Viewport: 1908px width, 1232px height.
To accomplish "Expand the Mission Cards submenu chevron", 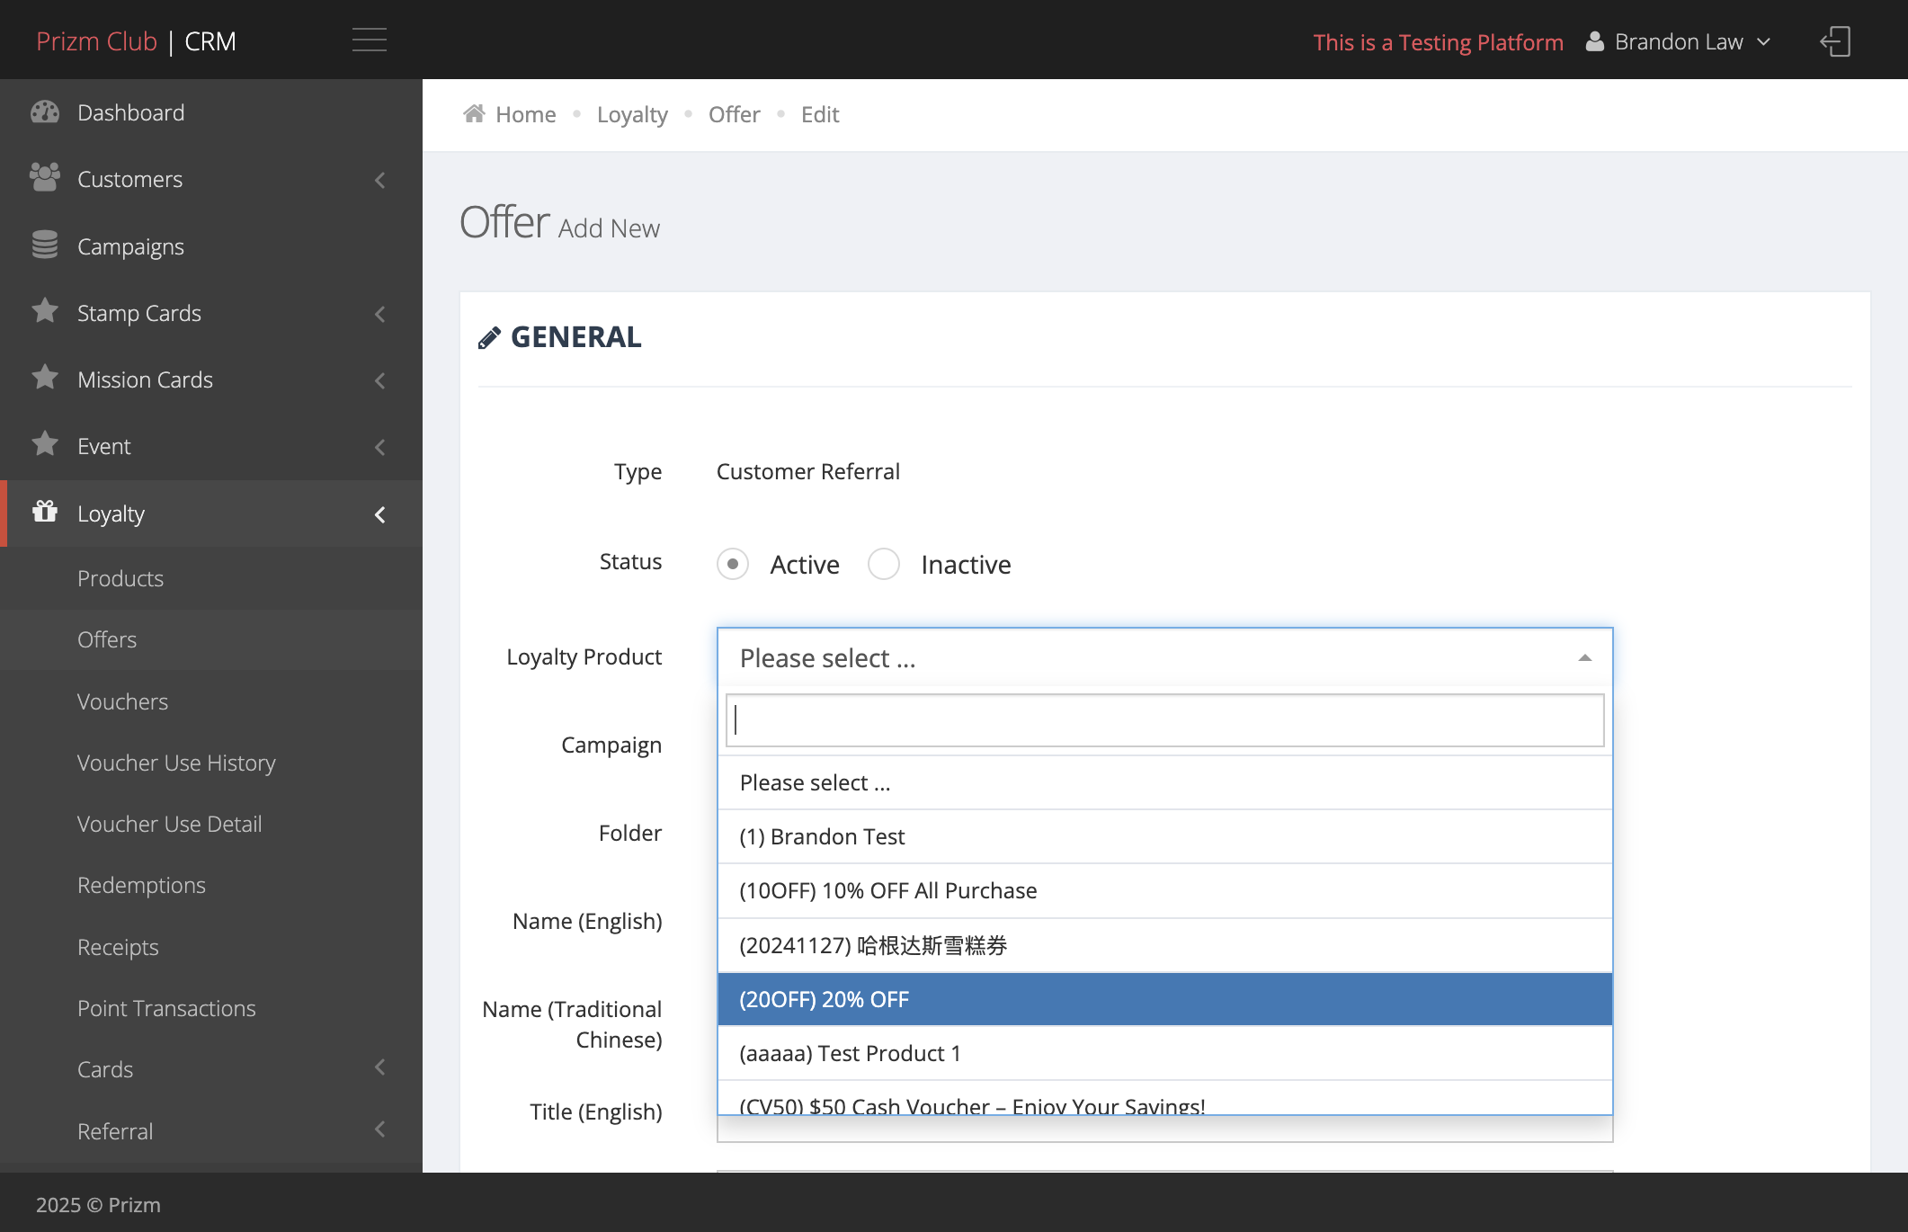I will click(x=380, y=380).
